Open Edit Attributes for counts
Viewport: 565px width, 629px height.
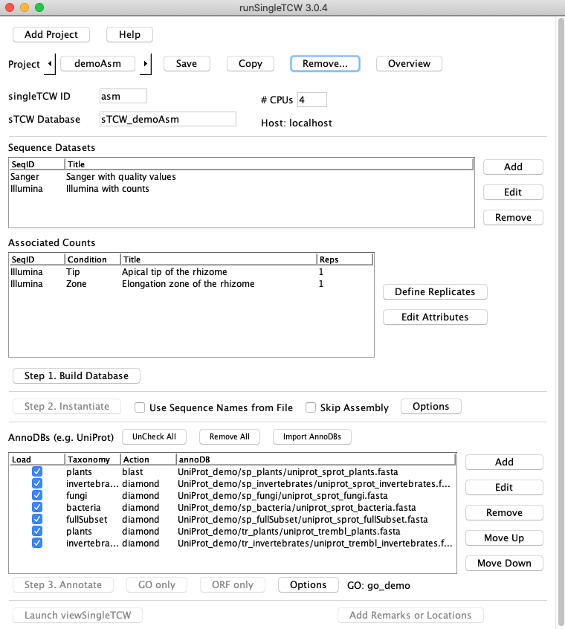(x=435, y=317)
